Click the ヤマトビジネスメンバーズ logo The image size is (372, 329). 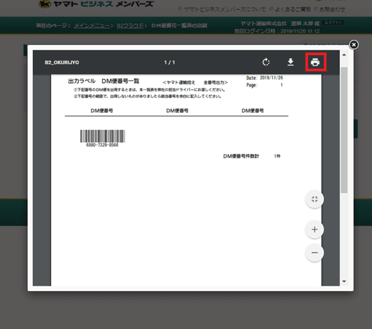96,4
